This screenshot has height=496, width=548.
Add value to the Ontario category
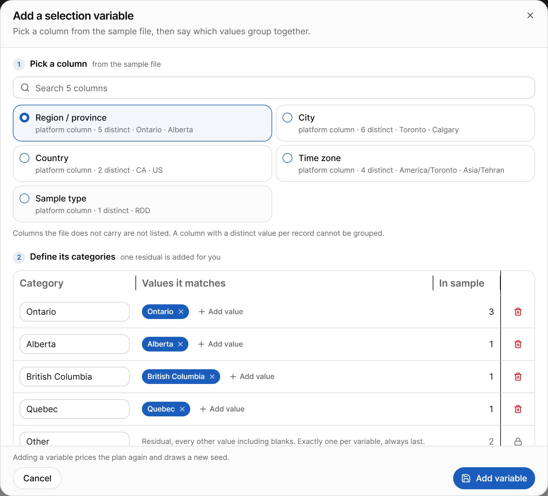(221, 312)
